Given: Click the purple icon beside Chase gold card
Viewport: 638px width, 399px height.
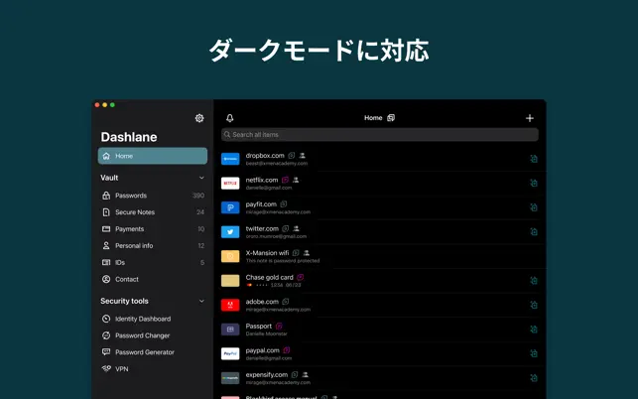Looking at the screenshot, I should tap(301, 277).
